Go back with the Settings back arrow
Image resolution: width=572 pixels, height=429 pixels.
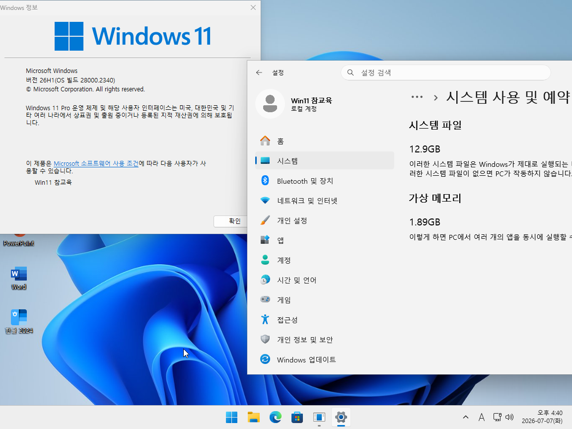[x=259, y=72]
